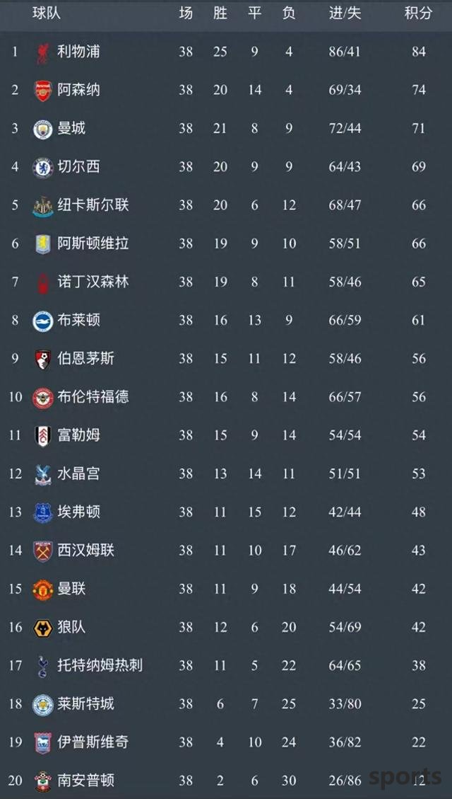Click the sports watermark logo
The height and width of the screenshot is (799, 452).
tap(405, 778)
